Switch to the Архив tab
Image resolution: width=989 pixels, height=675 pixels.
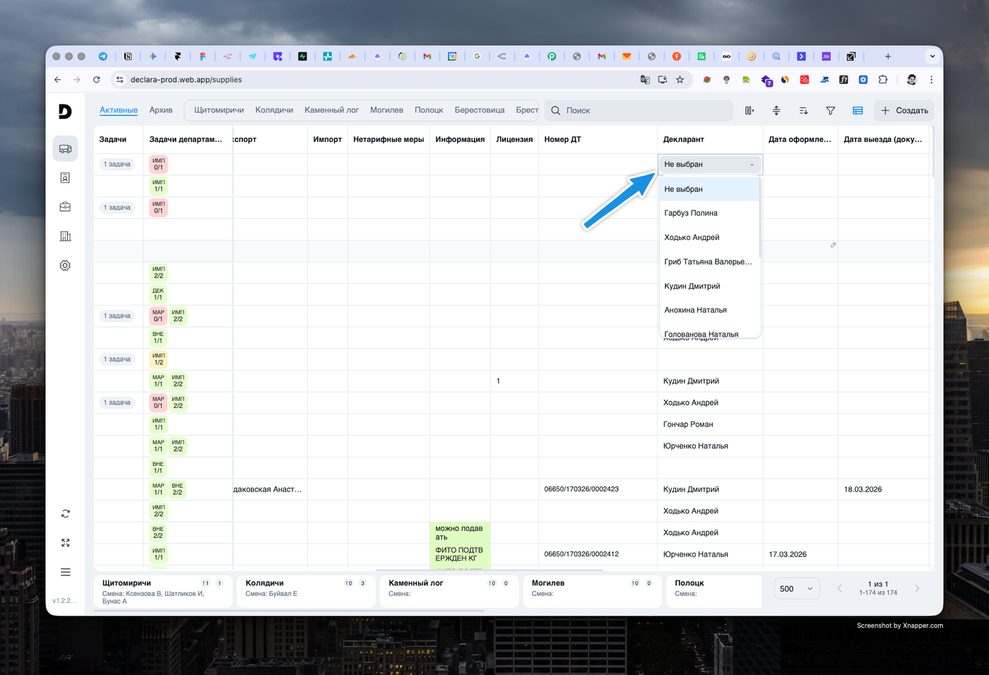coord(161,110)
